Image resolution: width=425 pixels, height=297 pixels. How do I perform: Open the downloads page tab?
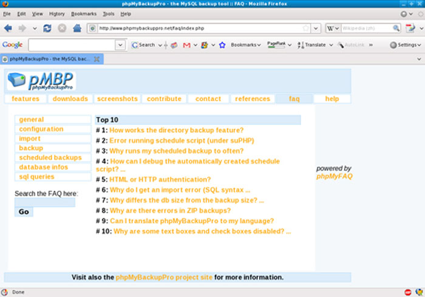click(70, 99)
